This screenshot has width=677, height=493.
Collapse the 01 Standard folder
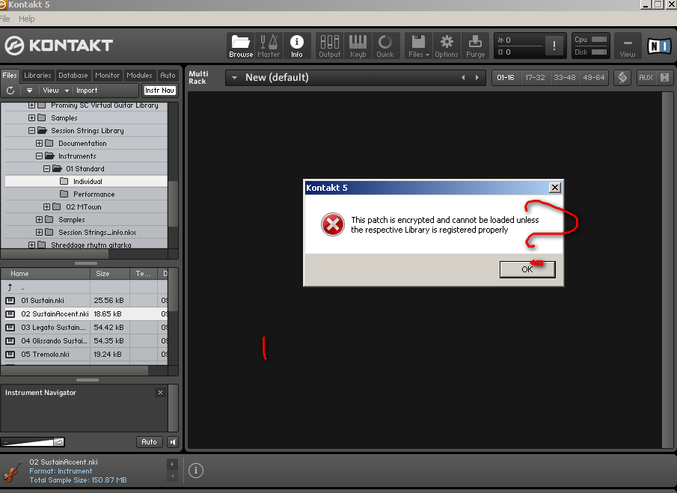point(46,169)
